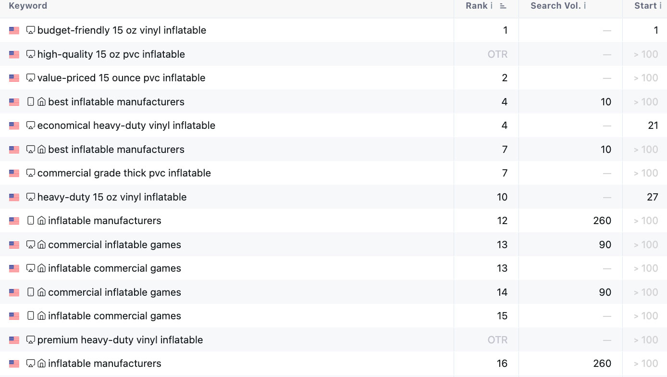Viewport: 667px width, 377px height.
Task: Click desktop icon for premium heavy-duty vinyl inflatable
Action: (31, 340)
